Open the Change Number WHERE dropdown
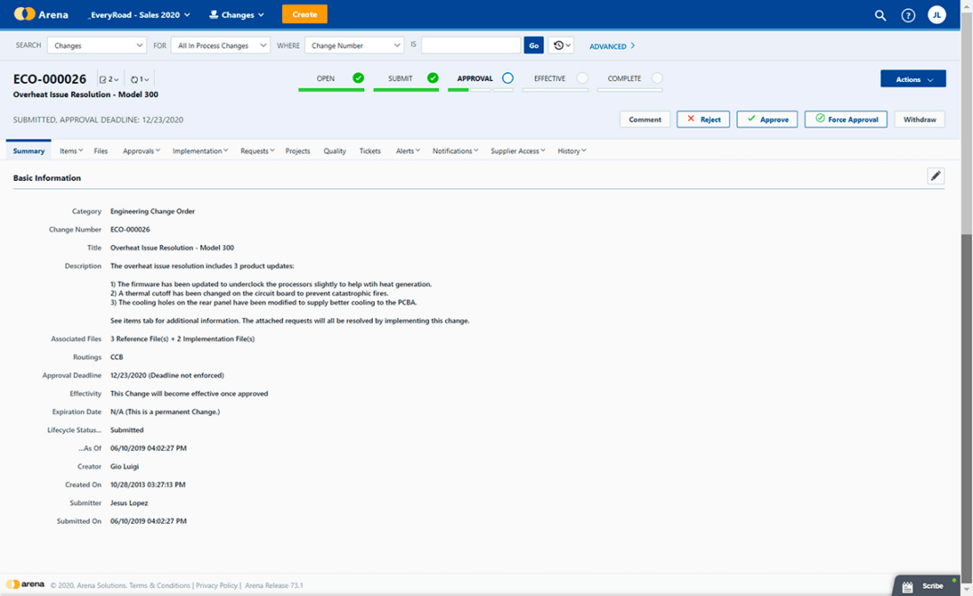973x596 pixels. [x=354, y=45]
